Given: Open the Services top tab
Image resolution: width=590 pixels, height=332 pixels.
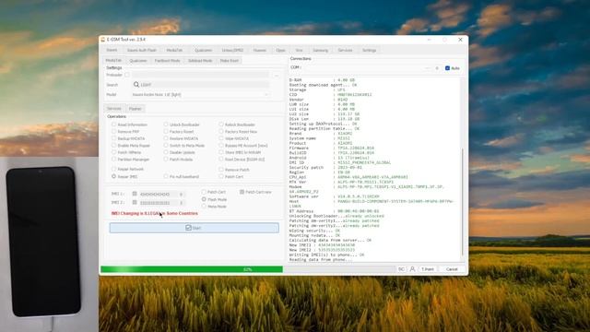Looking at the screenshot, I should point(345,50).
